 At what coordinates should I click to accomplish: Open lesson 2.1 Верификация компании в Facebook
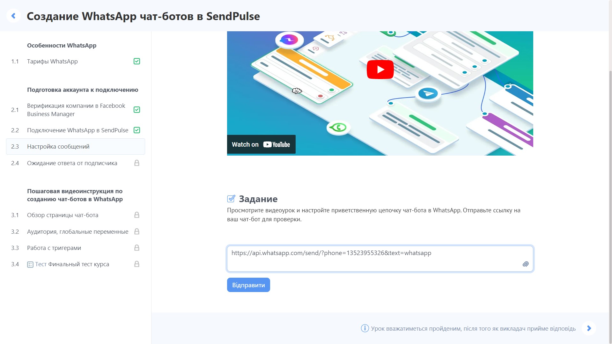(76, 110)
